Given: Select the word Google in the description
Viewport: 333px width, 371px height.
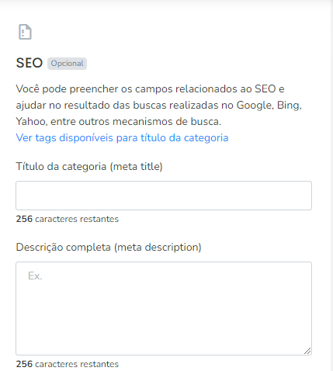Looking at the screenshot, I should pyautogui.click(x=254, y=106).
